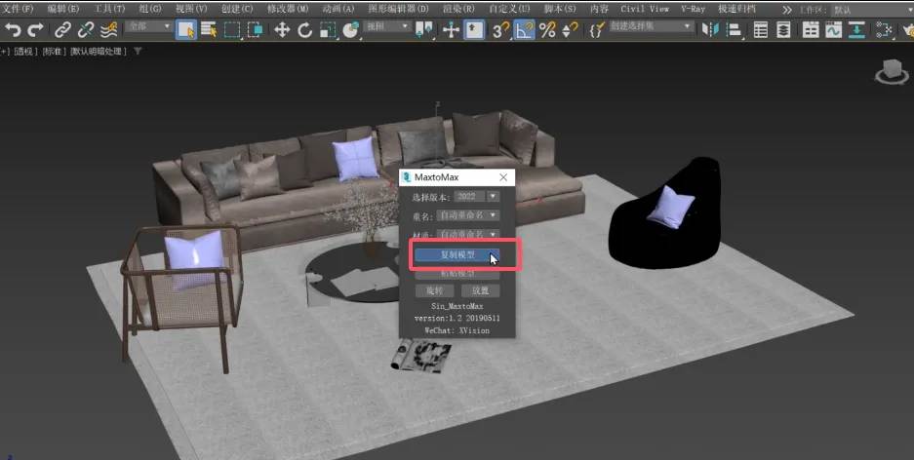The height and width of the screenshot is (460, 914).
Task: Toggle the Angle Snap icon
Action: click(x=524, y=29)
